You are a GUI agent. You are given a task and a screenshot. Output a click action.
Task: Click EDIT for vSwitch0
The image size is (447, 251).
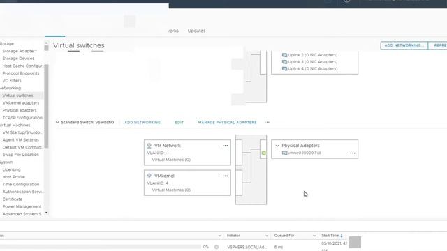[x=179, y=123]
